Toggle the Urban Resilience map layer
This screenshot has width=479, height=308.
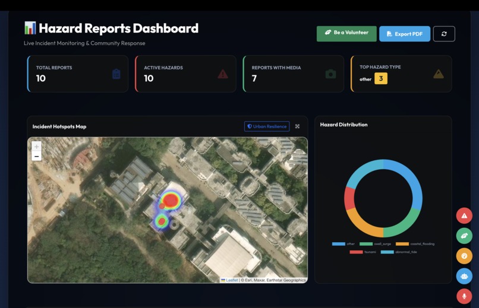(x=267, y=126)
